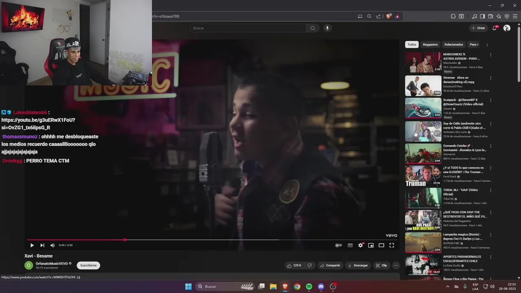Open the Brave hamburger main menu
The width and height of the screenshot is (521, 293).
click(x=514, y=16)
